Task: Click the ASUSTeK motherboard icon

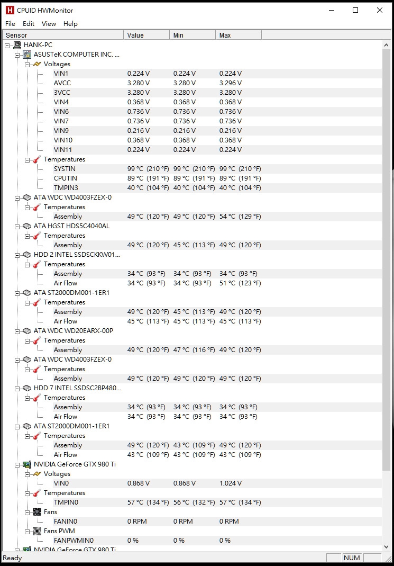Action: tap(27, 55)
